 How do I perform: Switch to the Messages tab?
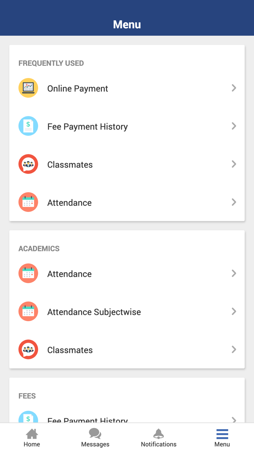pyautogui.click(x=95, y=437)
